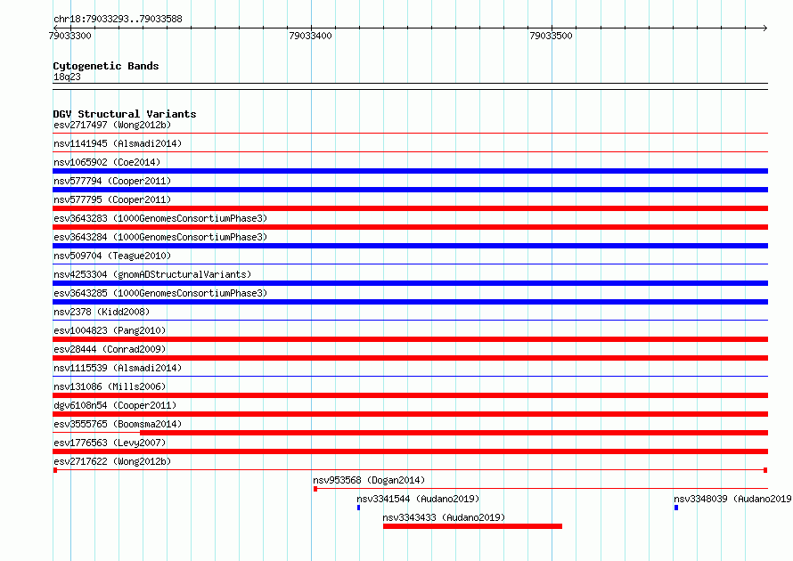793x561 pixels.
Task: Click nsv577795 (Cooper2011) variant label
Action: point(112,199)
